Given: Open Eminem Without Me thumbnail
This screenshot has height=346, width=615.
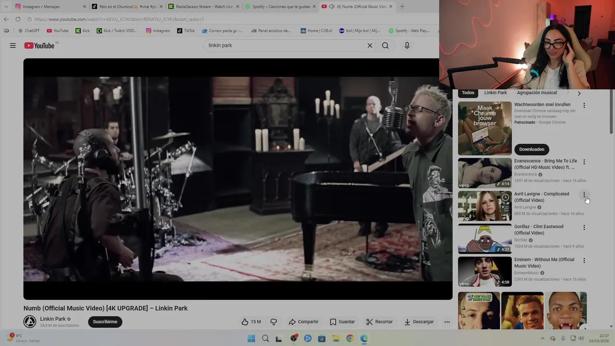Looking at the screenshot, I should tap(485, 272).
